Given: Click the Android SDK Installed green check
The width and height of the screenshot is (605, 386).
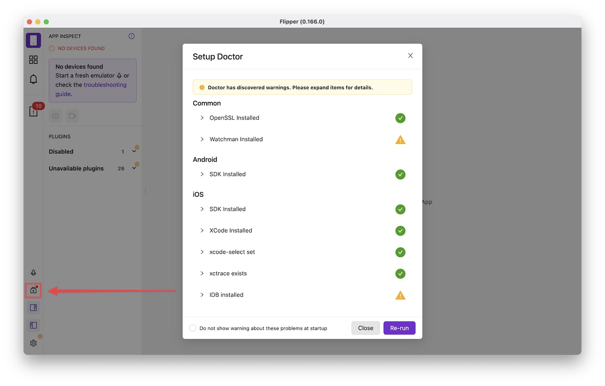Looking at the screenshot, I should point(400,174).
